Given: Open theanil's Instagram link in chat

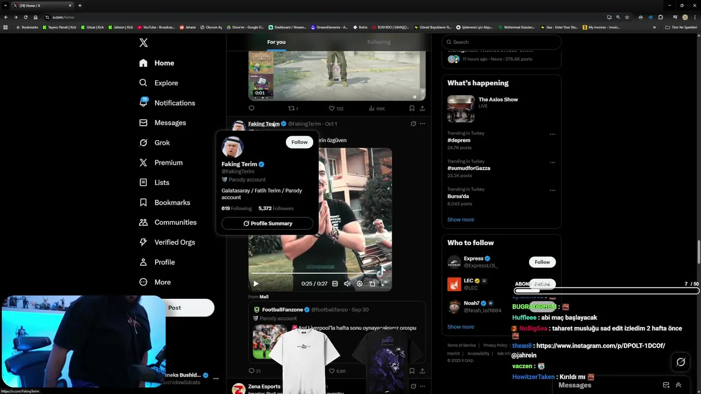Looking at the screenshot, I should [601, 346].
